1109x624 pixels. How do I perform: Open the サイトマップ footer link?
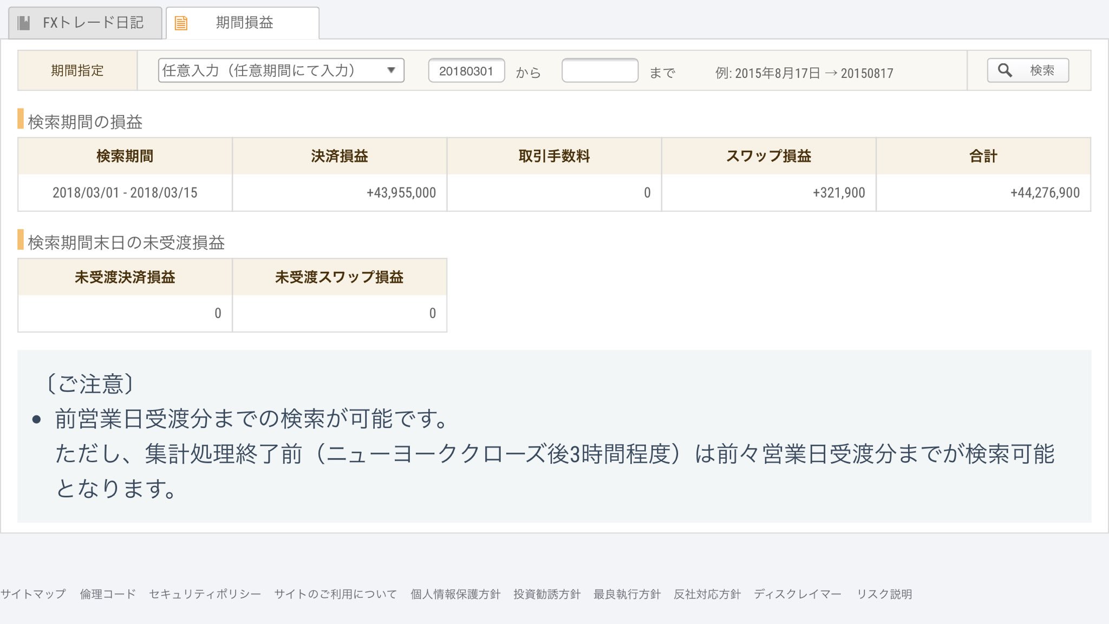33,594
